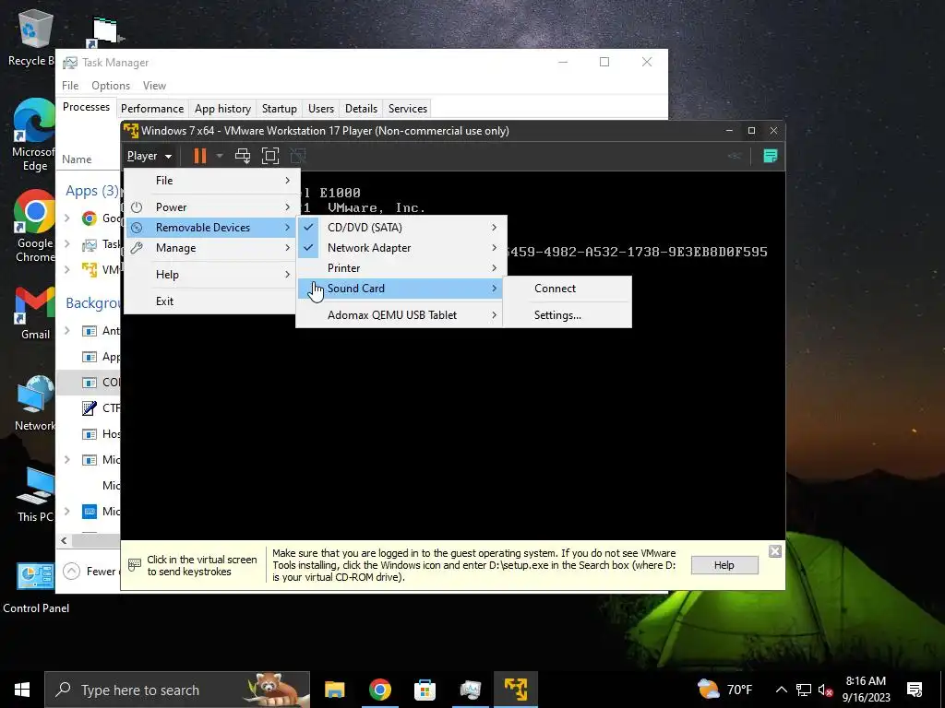Switch to the Details tab
Viewport: 945px width, 708px height.
361,109
